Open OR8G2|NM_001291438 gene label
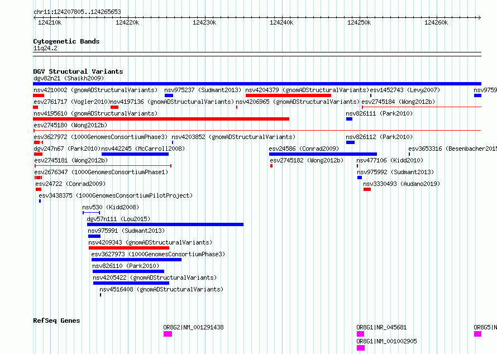Screen dimensions: 497x354 tap(193, 327)
